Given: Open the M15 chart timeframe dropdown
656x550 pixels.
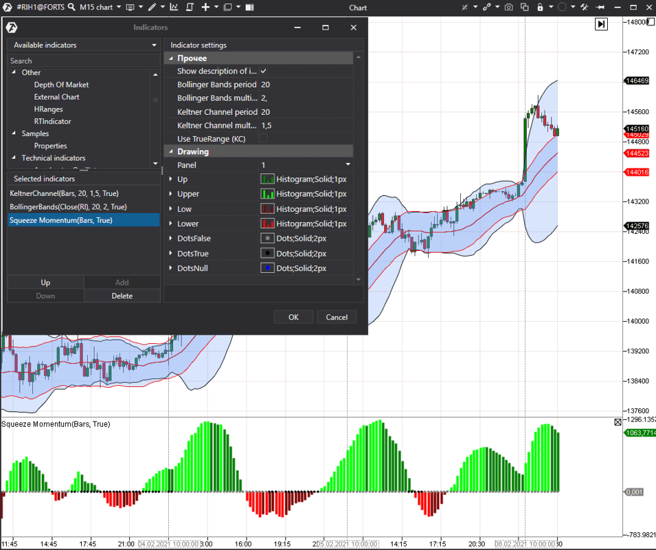Looking at the screenshot, I should pyautogui.click(x=119, y=7).
